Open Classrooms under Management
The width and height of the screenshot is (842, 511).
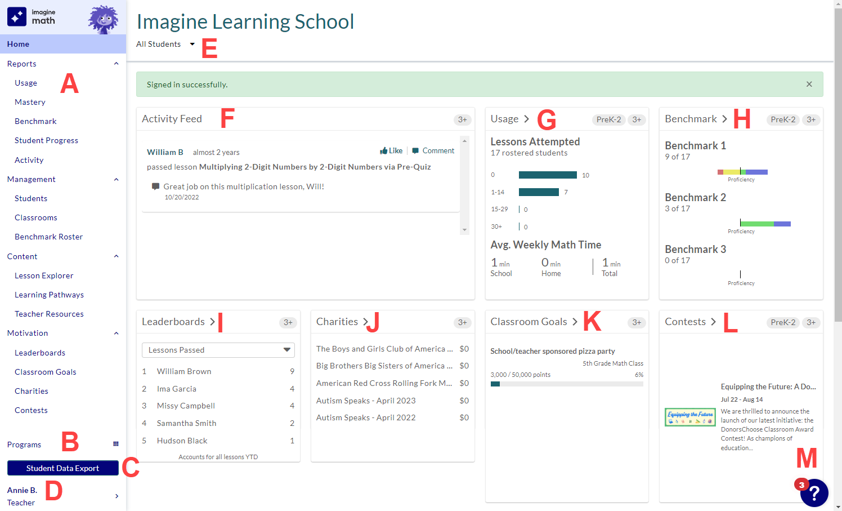pos(36,217)
